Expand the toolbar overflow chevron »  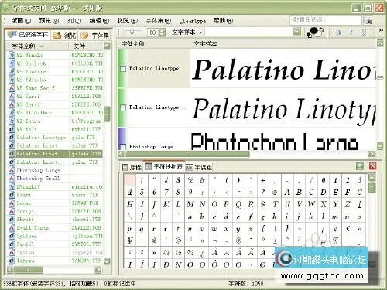point(381,30)
